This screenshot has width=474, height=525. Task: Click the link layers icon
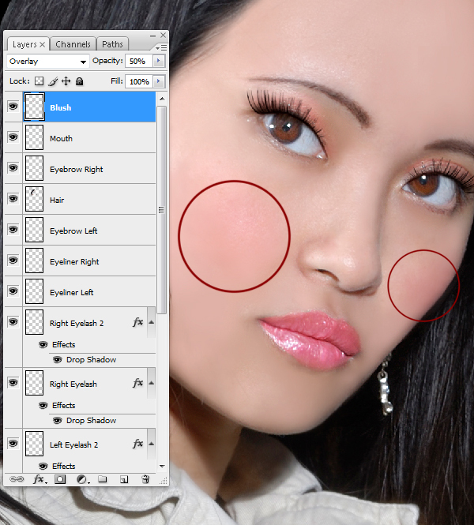tap(17, 479)
